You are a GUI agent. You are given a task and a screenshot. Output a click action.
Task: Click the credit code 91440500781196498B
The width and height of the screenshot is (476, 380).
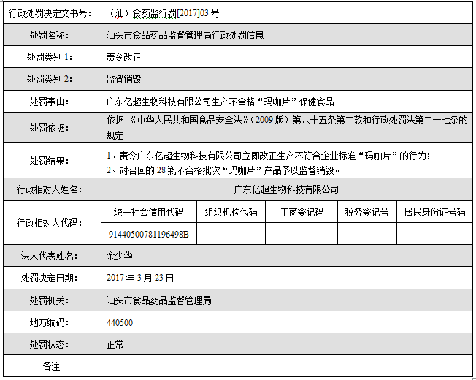pos(148,234)
